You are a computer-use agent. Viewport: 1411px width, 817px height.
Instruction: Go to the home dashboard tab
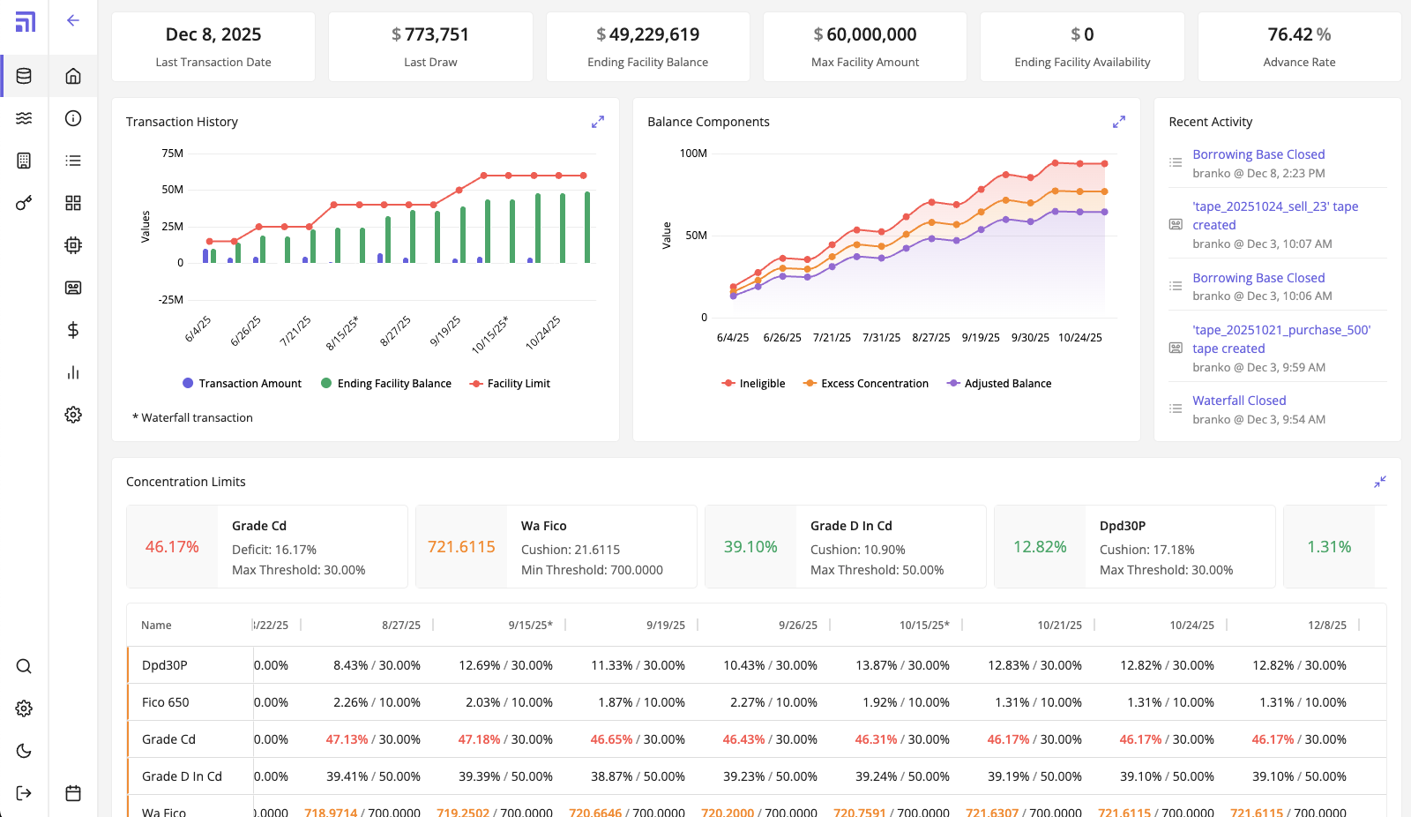[x=73, y=76]
